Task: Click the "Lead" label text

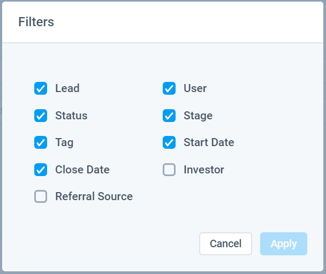Action: tap(67, 88)
